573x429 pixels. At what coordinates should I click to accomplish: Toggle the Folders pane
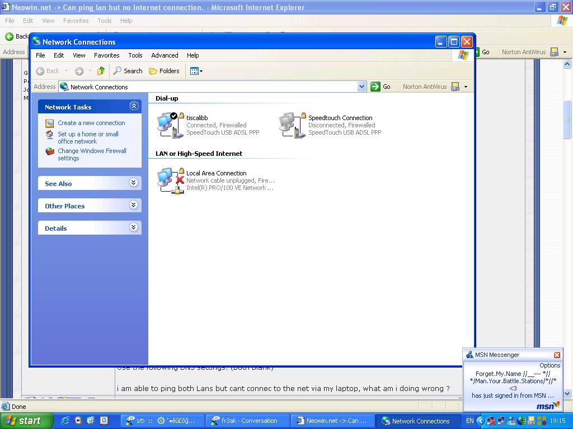click(165, 71)
